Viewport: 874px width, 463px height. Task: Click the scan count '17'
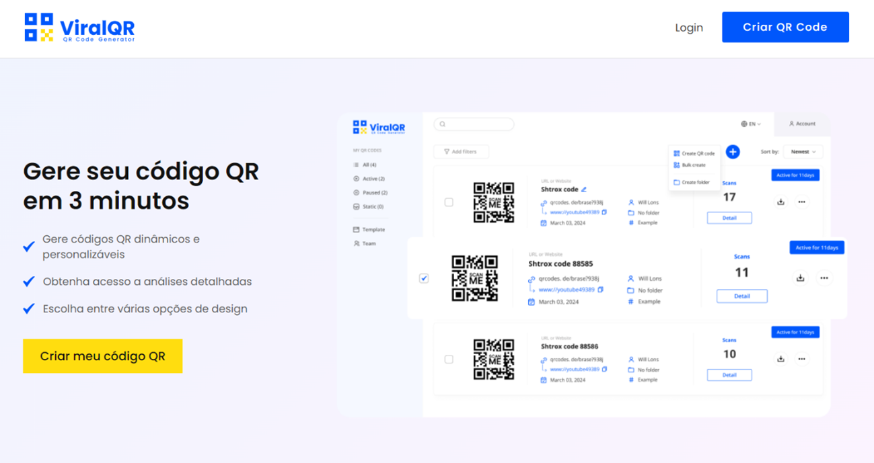[x=729, y=198]
